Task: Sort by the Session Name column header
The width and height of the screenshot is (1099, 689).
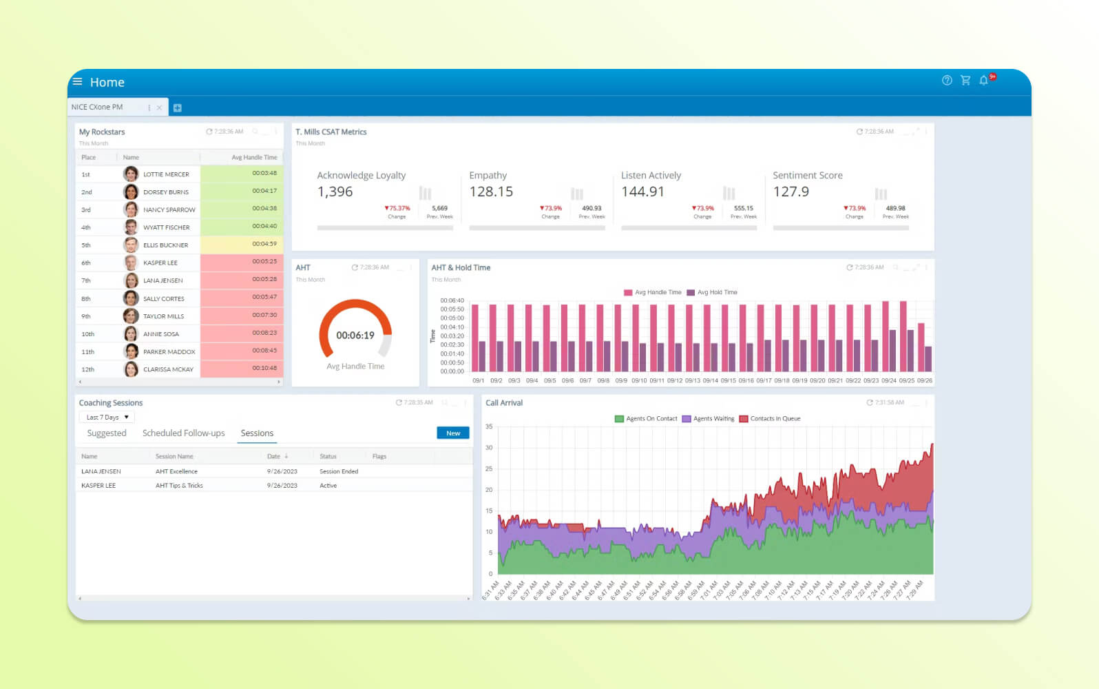Action: (174, 456)
